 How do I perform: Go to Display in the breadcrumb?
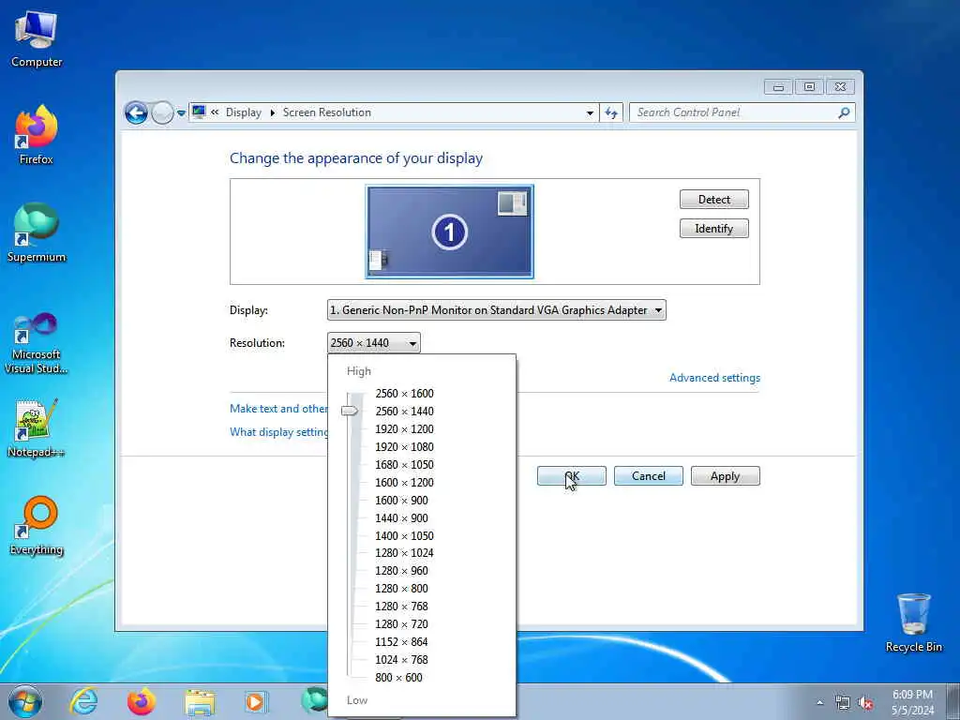coord(243,112)
